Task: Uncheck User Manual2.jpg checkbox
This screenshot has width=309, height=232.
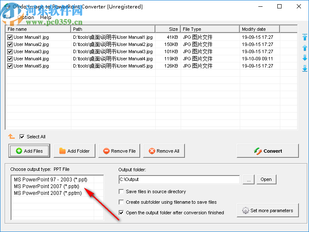Action: pos(10,44)
